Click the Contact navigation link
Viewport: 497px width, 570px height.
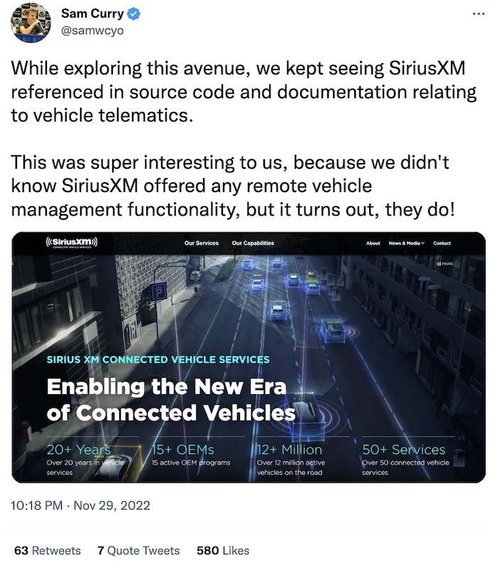coord(443,242)
